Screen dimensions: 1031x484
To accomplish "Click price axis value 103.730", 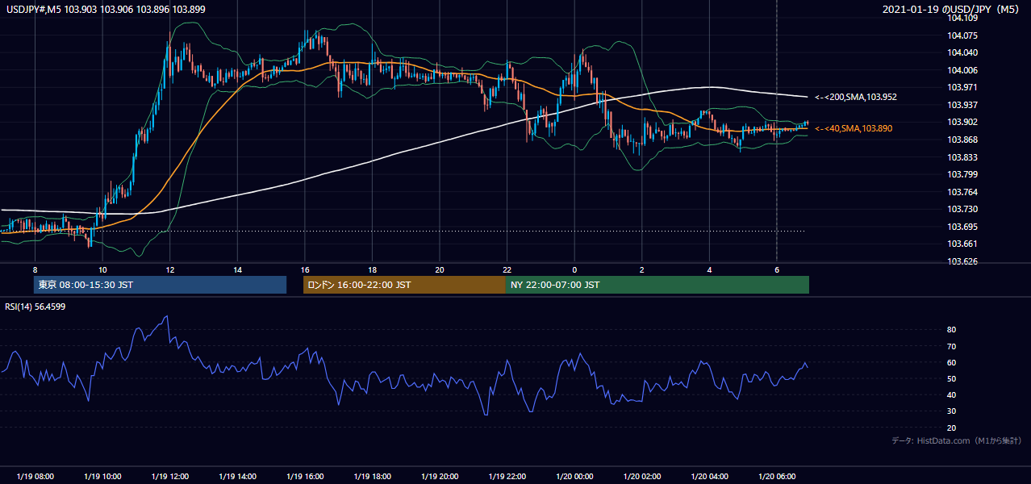I will pyautogui.click(x=964, y=209).
